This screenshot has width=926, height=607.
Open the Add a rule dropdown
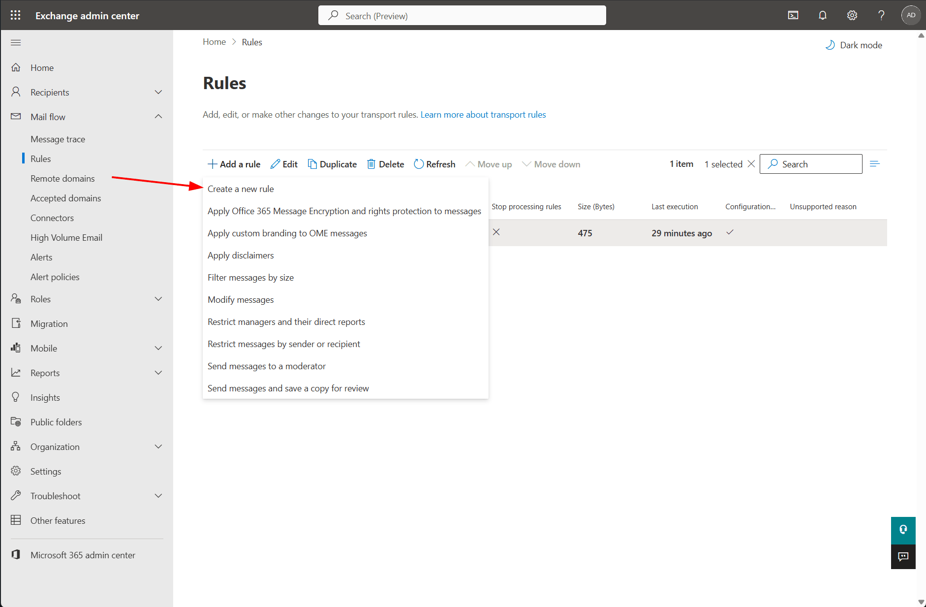[x=234, y=164]
